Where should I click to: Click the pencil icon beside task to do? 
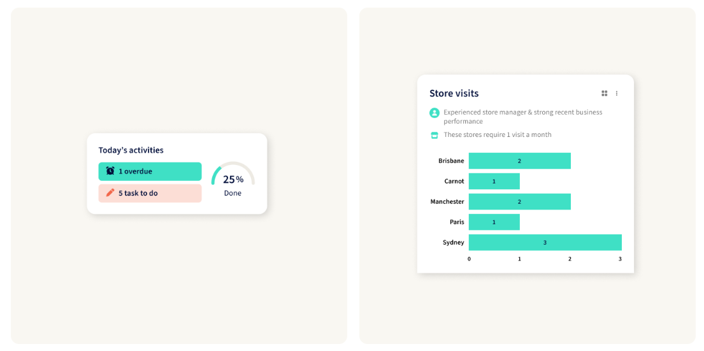(x=110, y=193)
